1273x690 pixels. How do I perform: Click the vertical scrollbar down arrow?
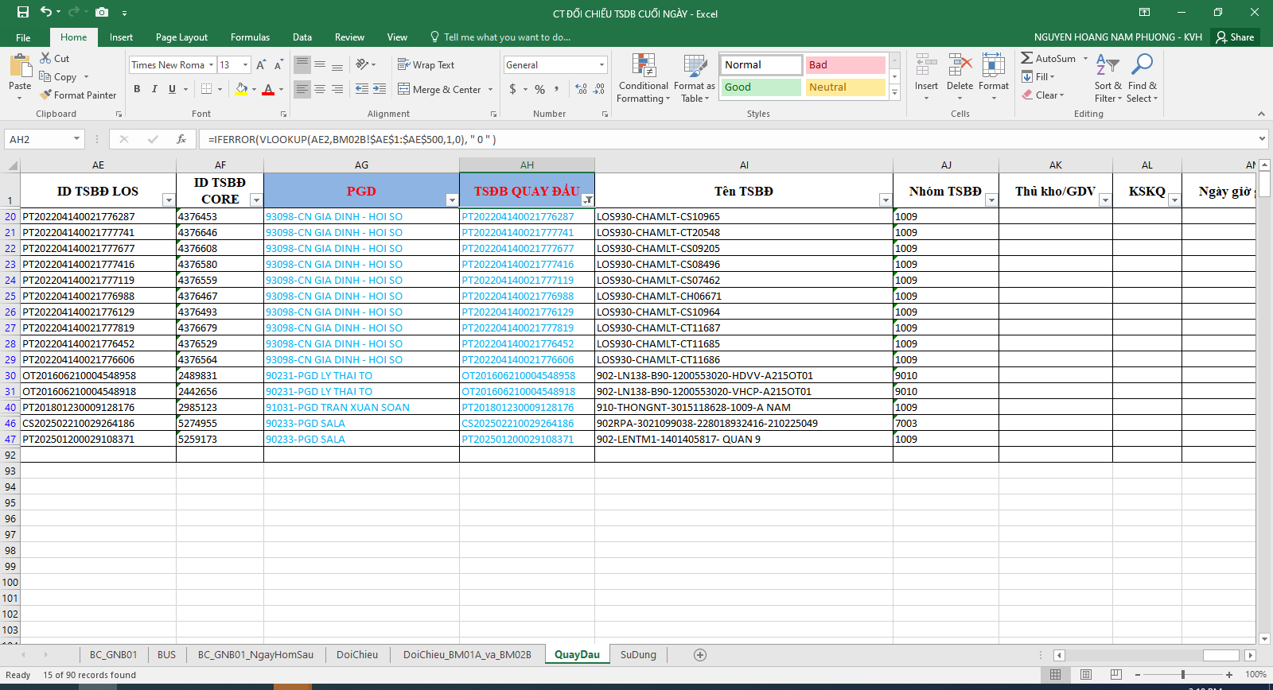coord(1265,638)
